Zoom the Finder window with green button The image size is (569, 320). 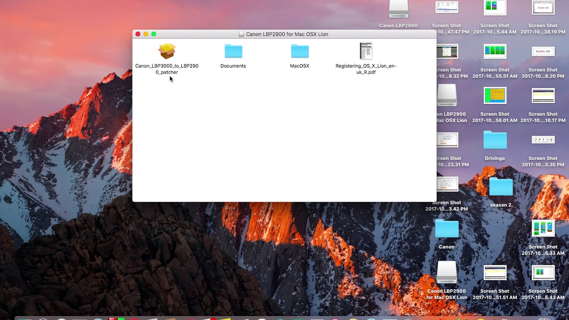point(154,34)
